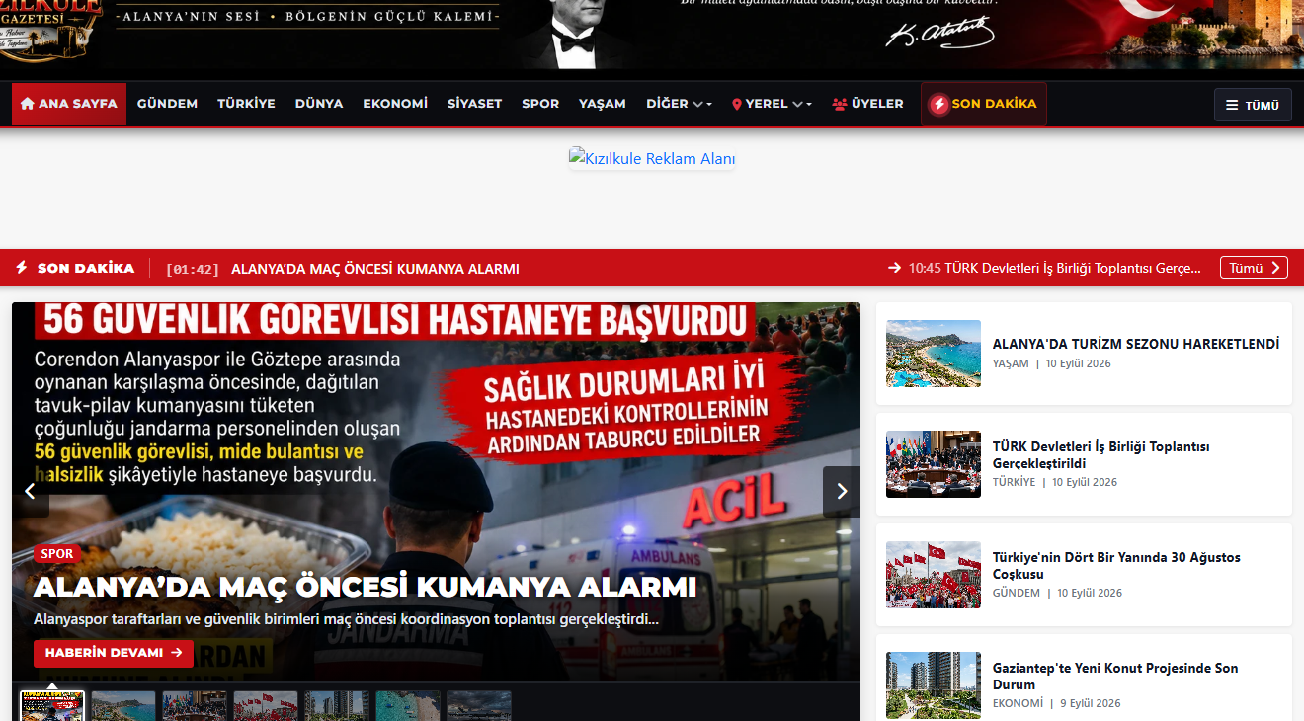Click the slide summary starting "Alanyaspor taraftarları"
Viewport: 1304px width, 721px height.
[346, 620]
